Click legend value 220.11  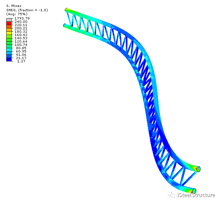21,25
